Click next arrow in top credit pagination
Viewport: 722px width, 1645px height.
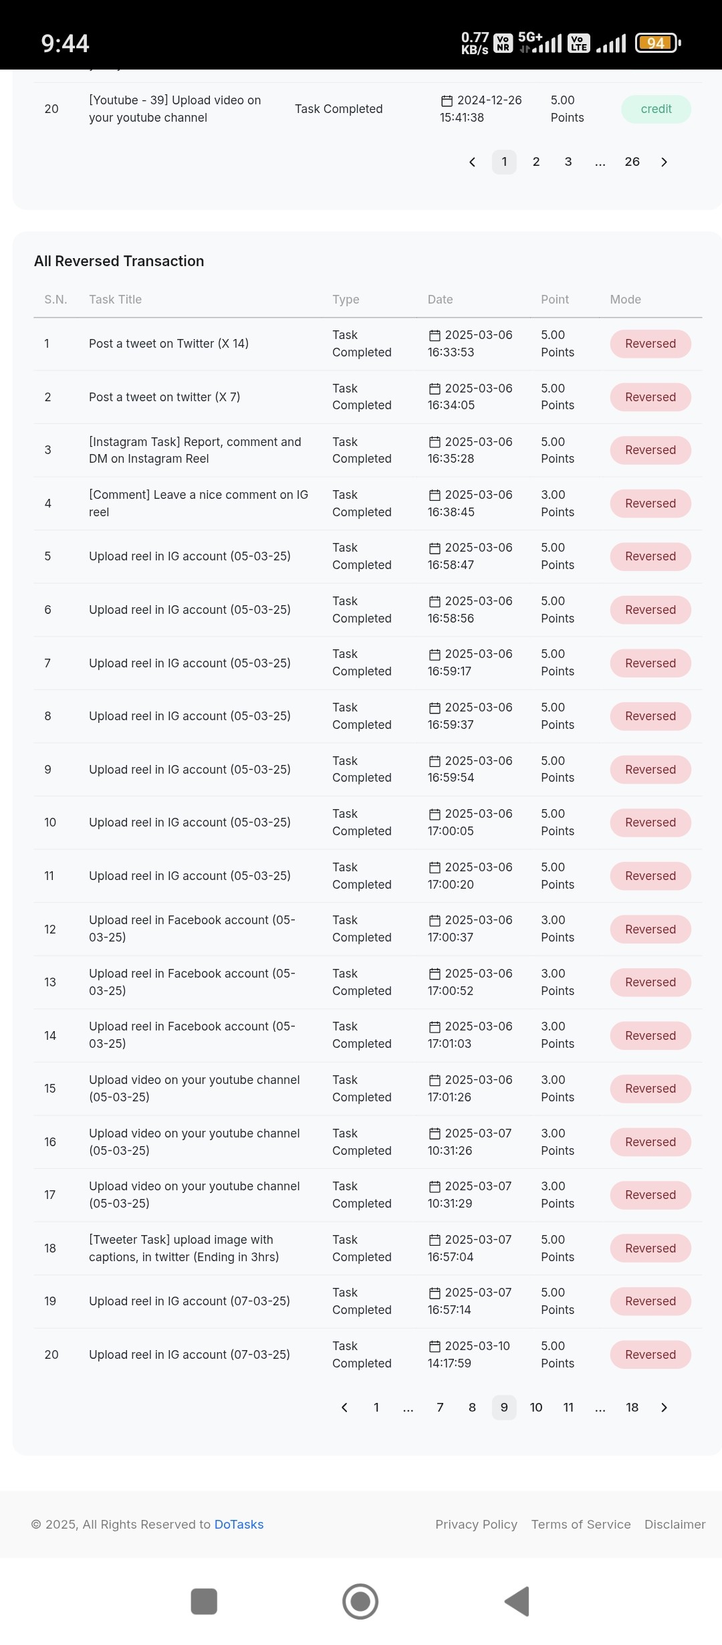[664, 162]
